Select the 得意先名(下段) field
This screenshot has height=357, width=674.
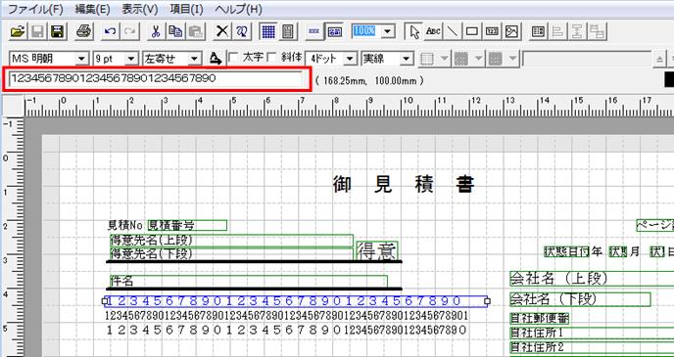coord(231,253)
